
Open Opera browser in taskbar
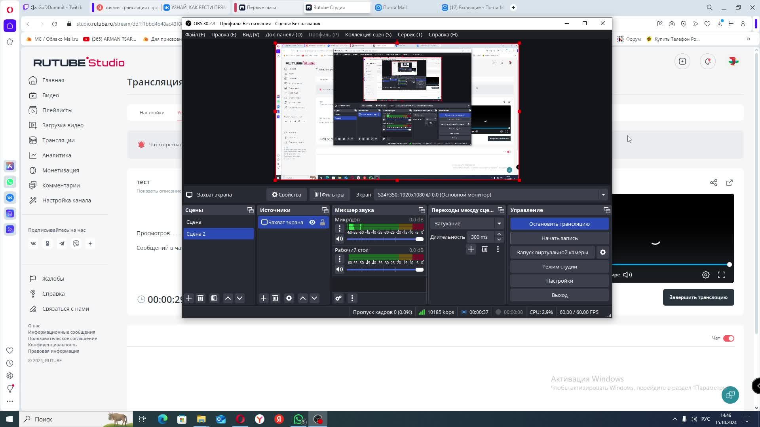(x=240, y=419)
